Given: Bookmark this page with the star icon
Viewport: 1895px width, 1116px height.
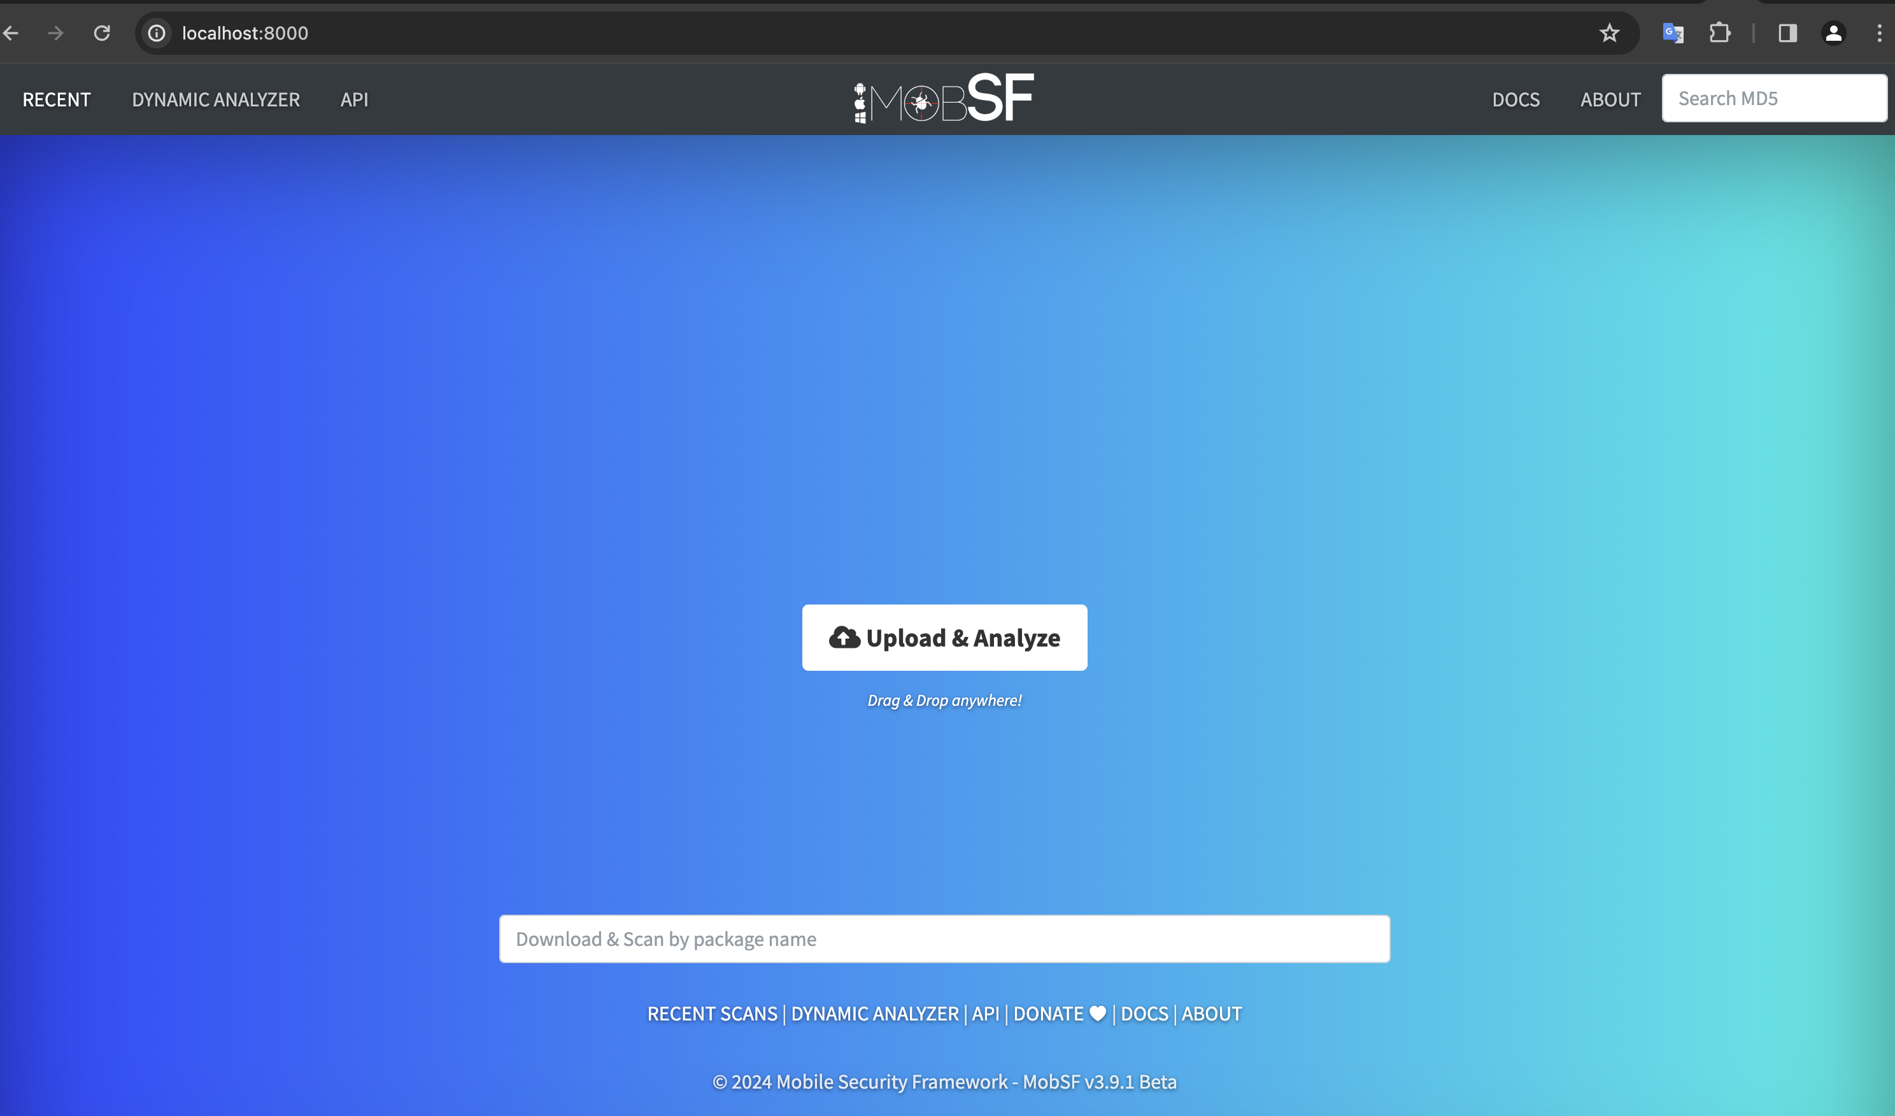Looking at the screenshot, I should (1609, 33).
